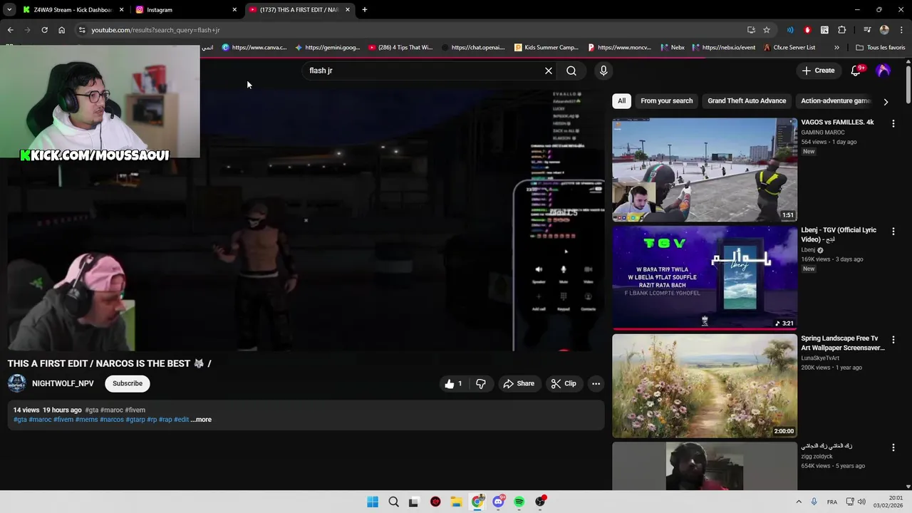The width and height of the screenshot is (912, 513).
Task: Open a new browser tab
Action: coord(365,10)
